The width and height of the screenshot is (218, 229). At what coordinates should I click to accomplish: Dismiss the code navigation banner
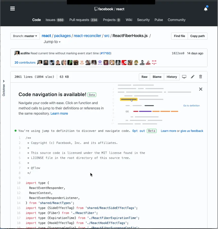(201, 89)
